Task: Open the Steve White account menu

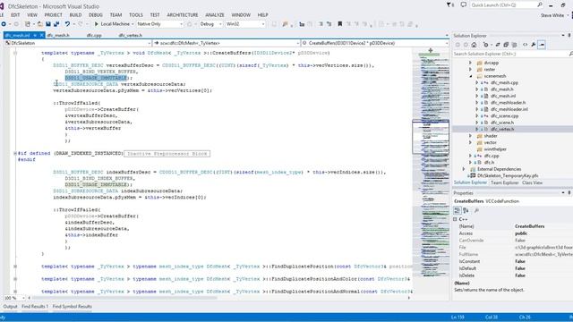Action: click(x=554, y=15)
